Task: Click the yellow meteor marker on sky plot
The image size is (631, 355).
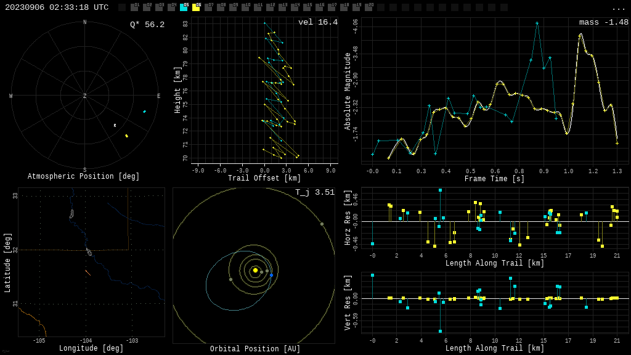Action: point(127,136)
